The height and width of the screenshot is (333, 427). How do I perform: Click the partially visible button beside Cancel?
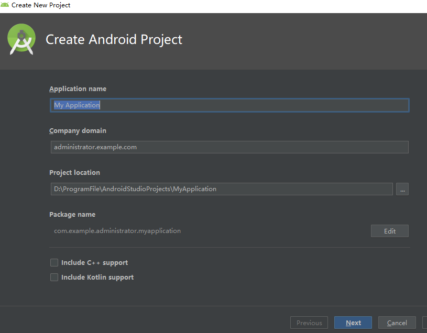click(424, 322)
